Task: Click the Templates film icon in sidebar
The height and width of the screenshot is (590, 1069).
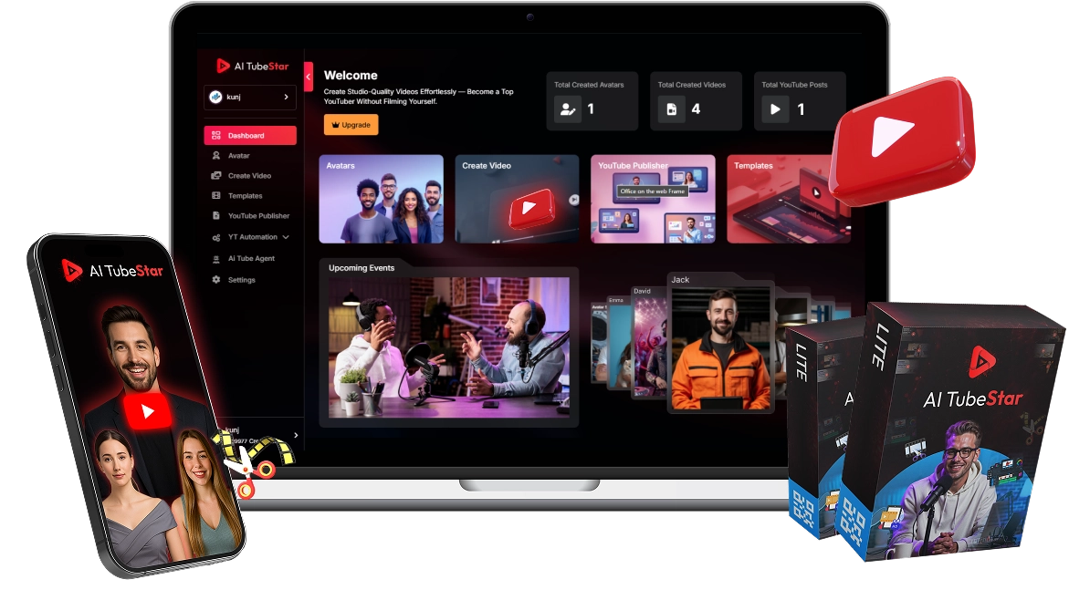Action: point(216,196)
